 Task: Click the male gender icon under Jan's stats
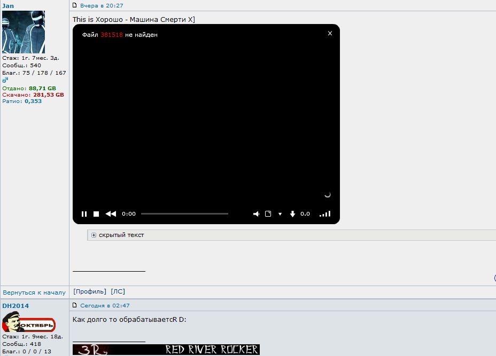5,80
